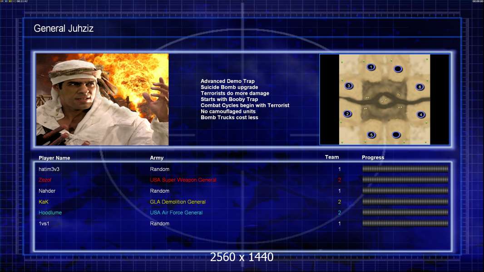The image size is (484, 272).
Task: Click Bomb Trucks cost less line
Action: tap(229, 117)
